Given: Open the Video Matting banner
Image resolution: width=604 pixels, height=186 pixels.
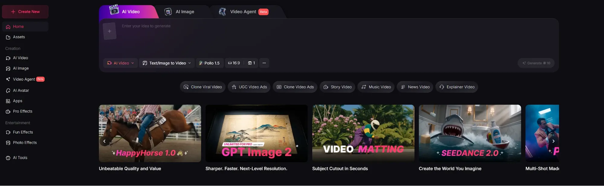Looking at the screenshot, I should 363,133.
